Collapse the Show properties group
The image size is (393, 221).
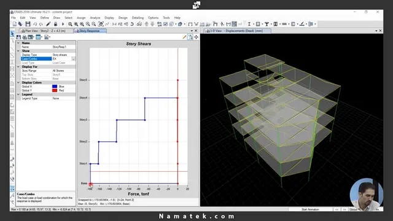pos(18,51)
